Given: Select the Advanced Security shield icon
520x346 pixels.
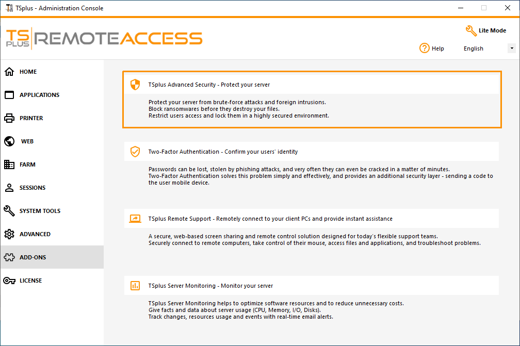Looking at the screenshot, I should [135, 85].
